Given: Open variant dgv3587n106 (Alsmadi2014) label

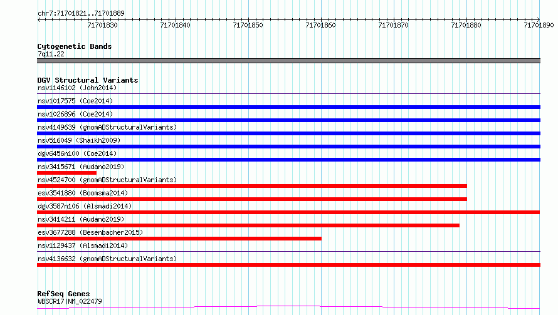Looking at the screenshot, I should 85,206.
